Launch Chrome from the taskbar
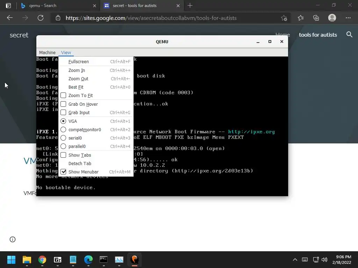358x268 pixels. pyautogui.click(x=42, y=260)
